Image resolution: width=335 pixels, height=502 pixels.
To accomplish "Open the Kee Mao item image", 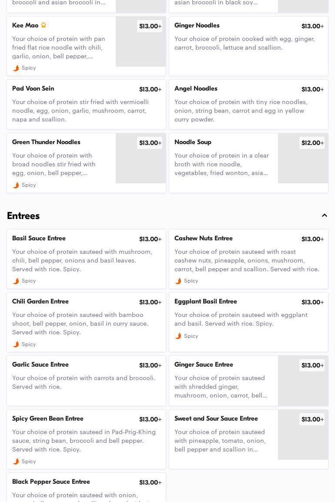I will [141, 42].
